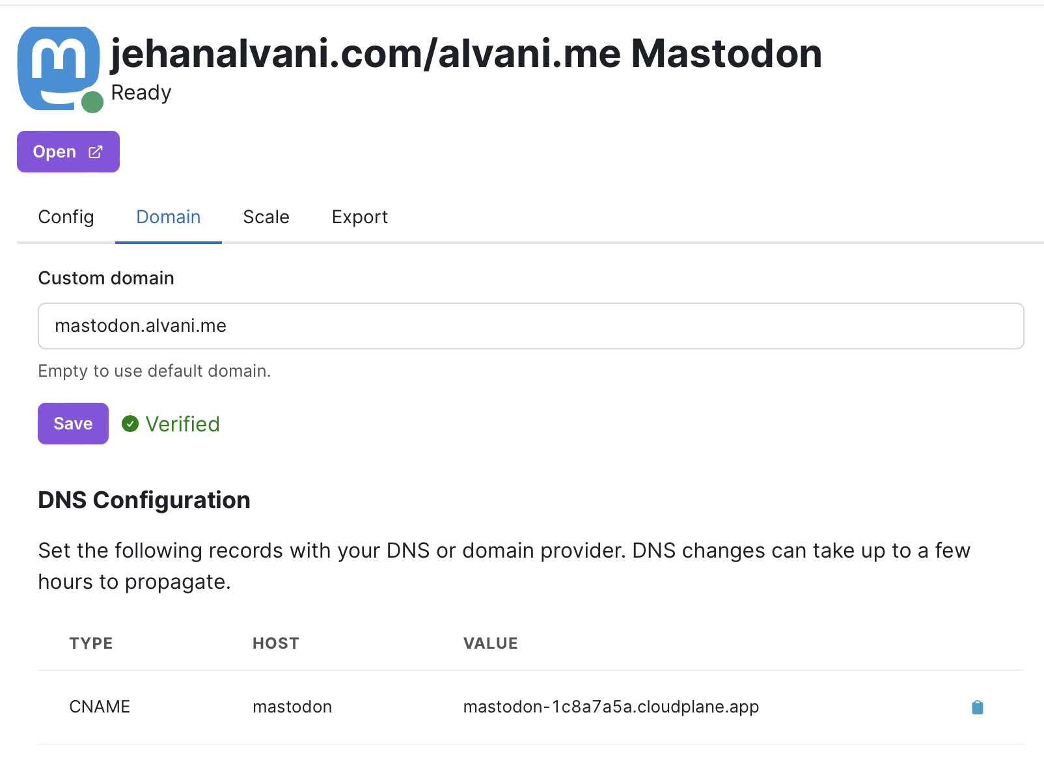The height and width of the screenshot is (773, 1044).
Task: Click the Verified status text
Action: tap(182, 424)
